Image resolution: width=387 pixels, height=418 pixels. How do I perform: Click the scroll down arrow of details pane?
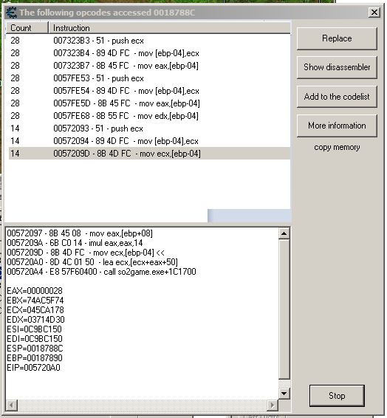coord(284,393)
